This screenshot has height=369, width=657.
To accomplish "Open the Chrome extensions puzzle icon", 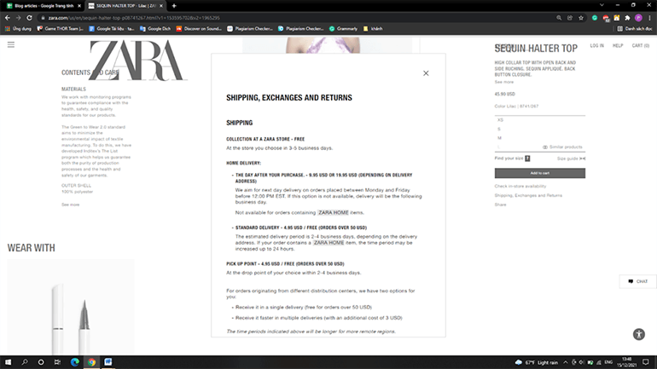I will (627, 18).
